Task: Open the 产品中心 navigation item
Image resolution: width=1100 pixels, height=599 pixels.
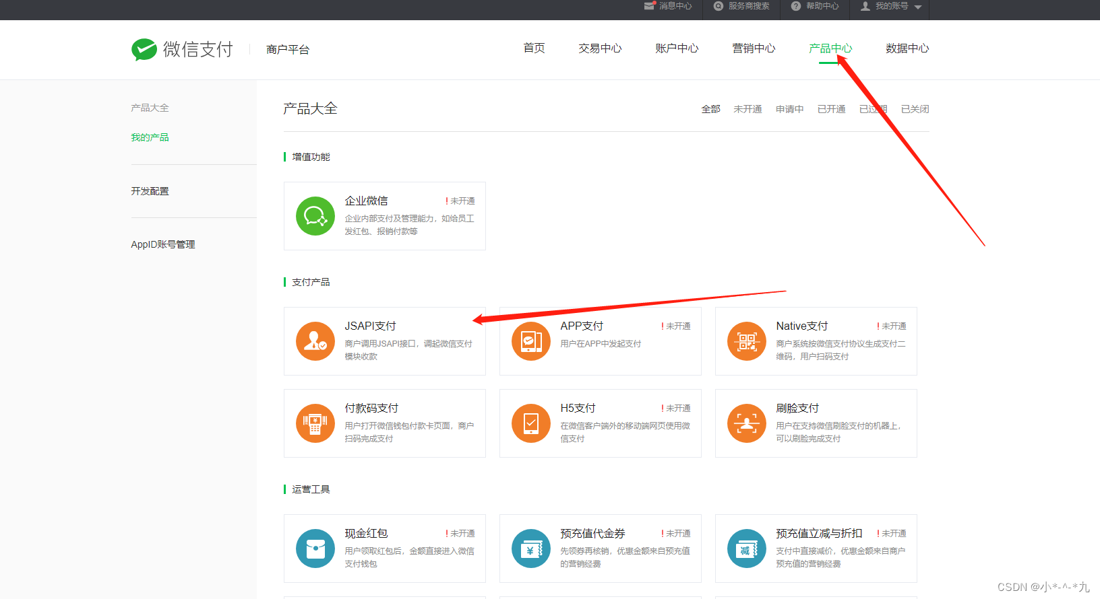Action: click(830, 48)
